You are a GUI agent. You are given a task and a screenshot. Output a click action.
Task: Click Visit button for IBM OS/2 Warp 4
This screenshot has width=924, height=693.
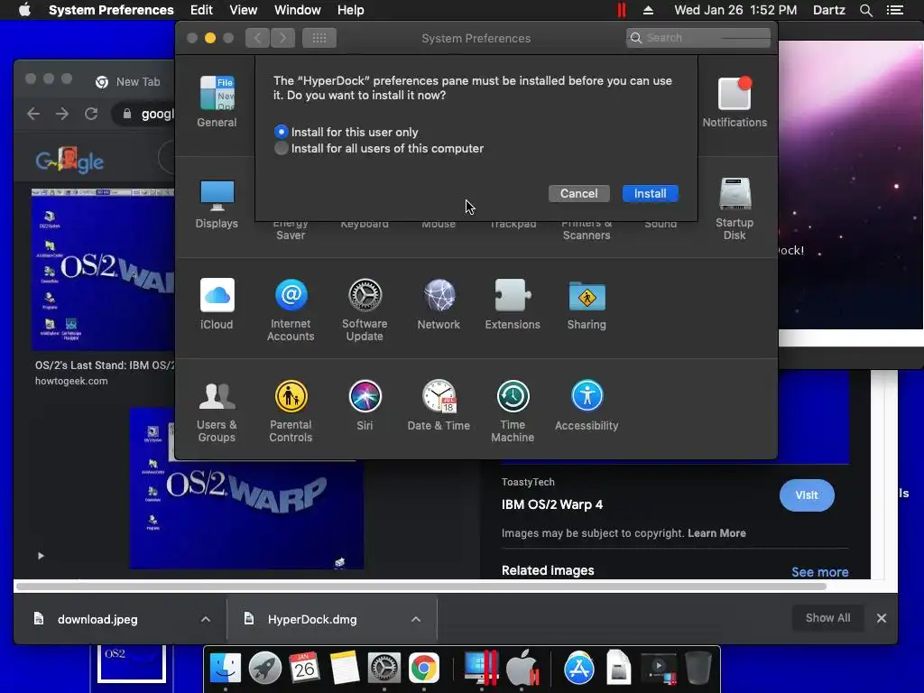(806, 495)
